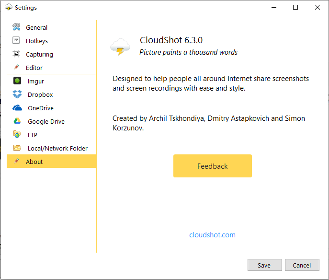Click the Editor pencil icon
Image resolution: width=329 pixels, height=280 pixels.
coord(16,68)
